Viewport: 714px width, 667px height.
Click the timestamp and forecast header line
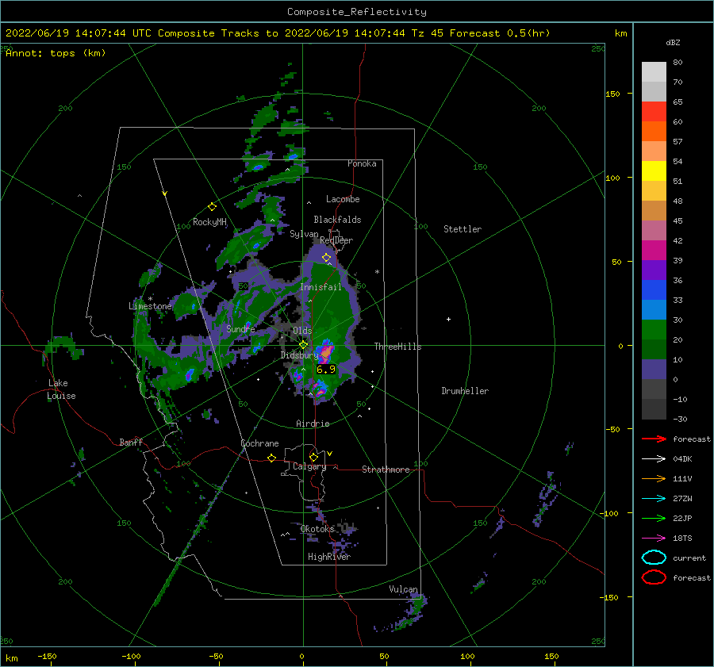point(278,33)
